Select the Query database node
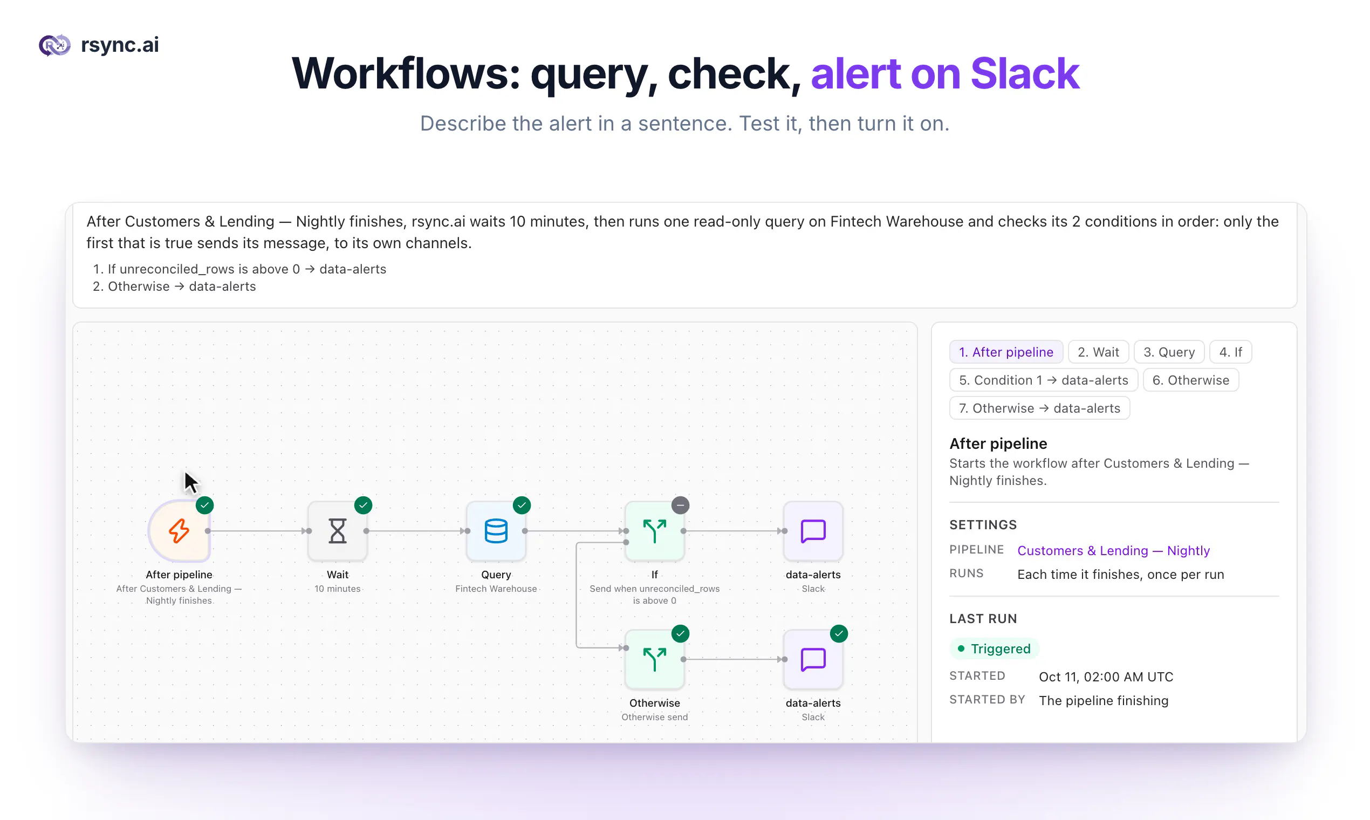 (x=496, y=531)
